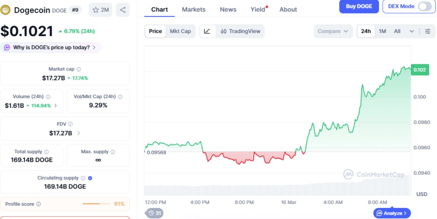Screen dimensions: 437x219
Task: Click Max. supply info icon
Action: coord(113,152)
